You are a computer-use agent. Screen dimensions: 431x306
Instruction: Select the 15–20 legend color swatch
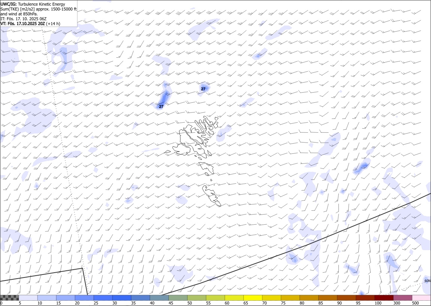coord(66,298)
